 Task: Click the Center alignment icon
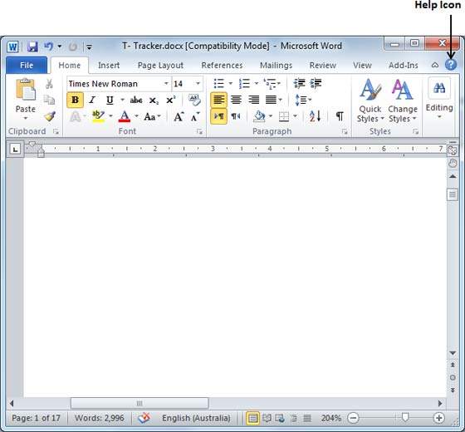236,100
